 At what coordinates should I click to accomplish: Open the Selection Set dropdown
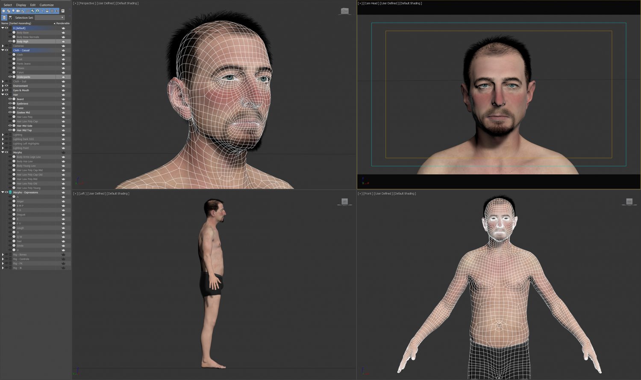click(x=62, y=18)
